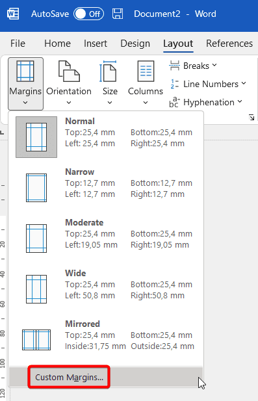This screenshot has width=258, height=401.
Task: Click the Columns page icon
Action: [x=146, y=71]
